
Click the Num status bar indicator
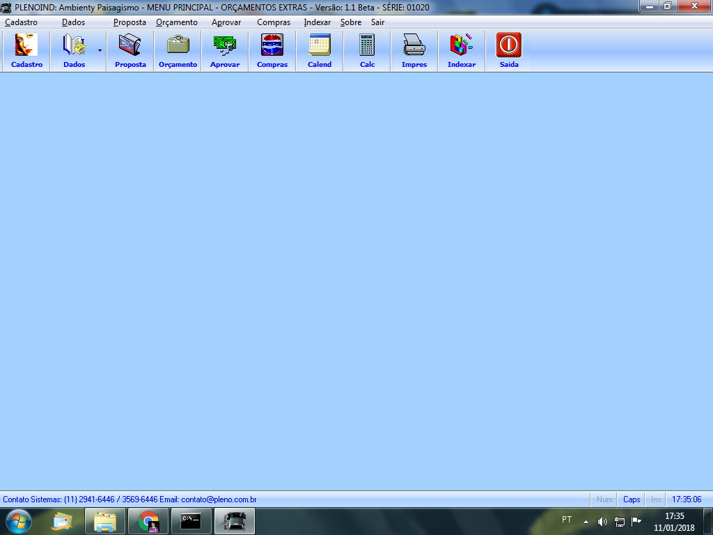click(x=604, y=499)
